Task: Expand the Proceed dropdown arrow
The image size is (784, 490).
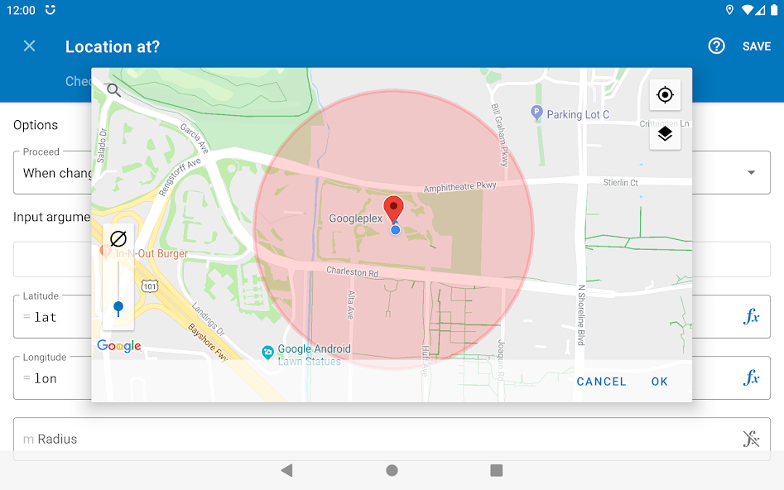Action: point(751,172)
